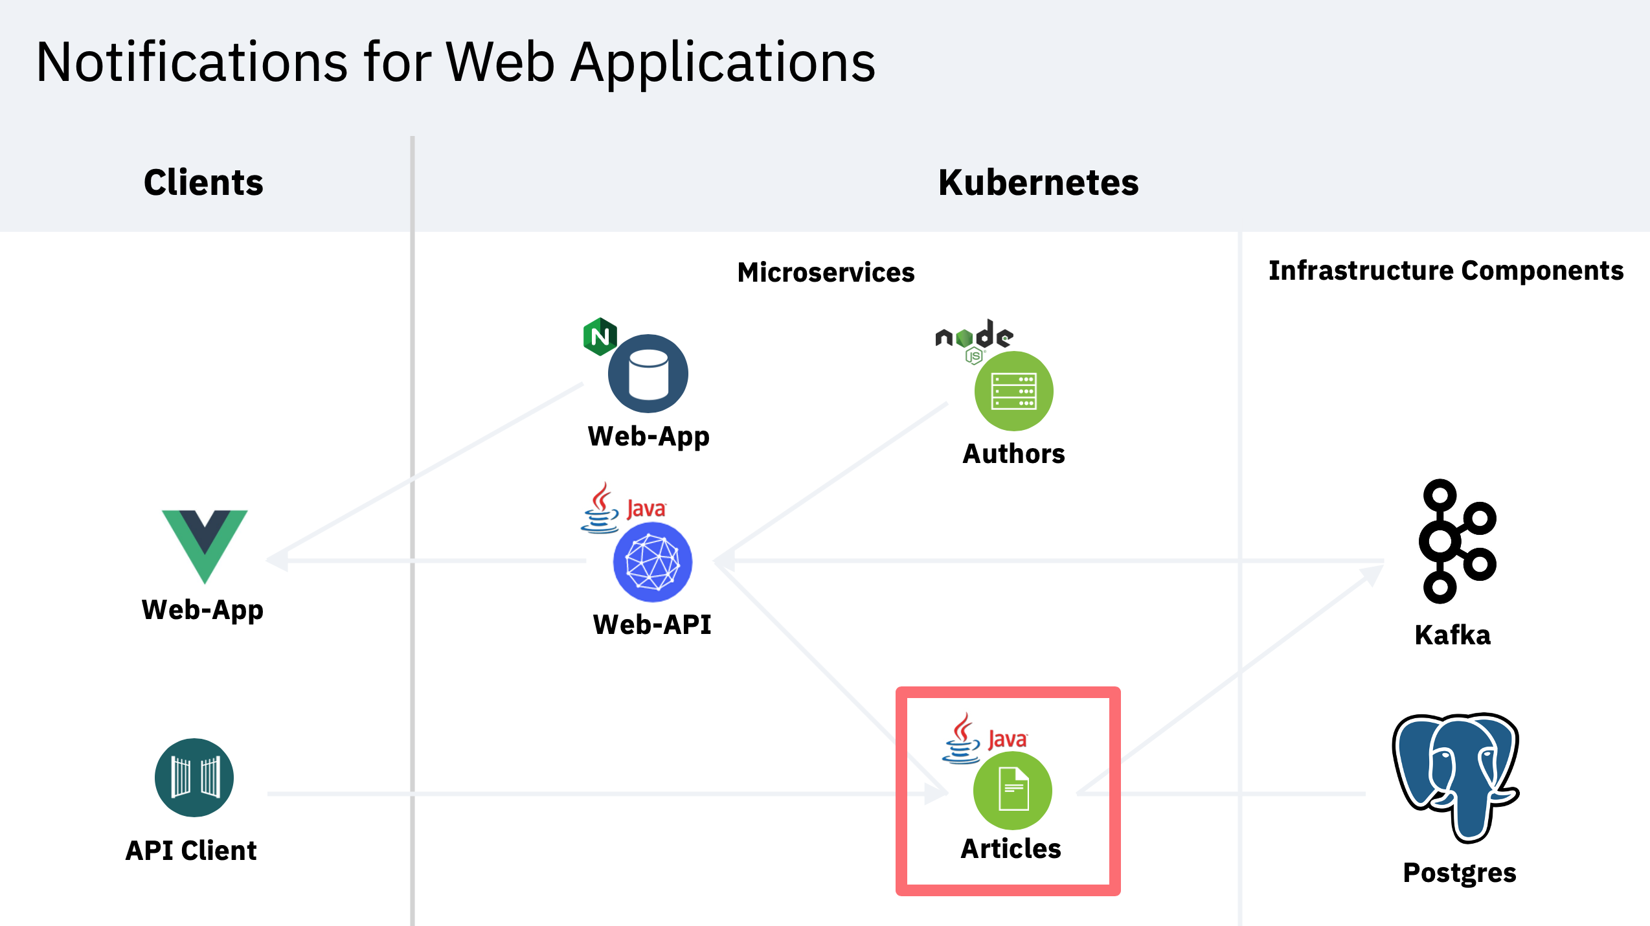Click the "Kafka" label
The height and width of the screenshot is (926, 1650).
(1452, 635)
